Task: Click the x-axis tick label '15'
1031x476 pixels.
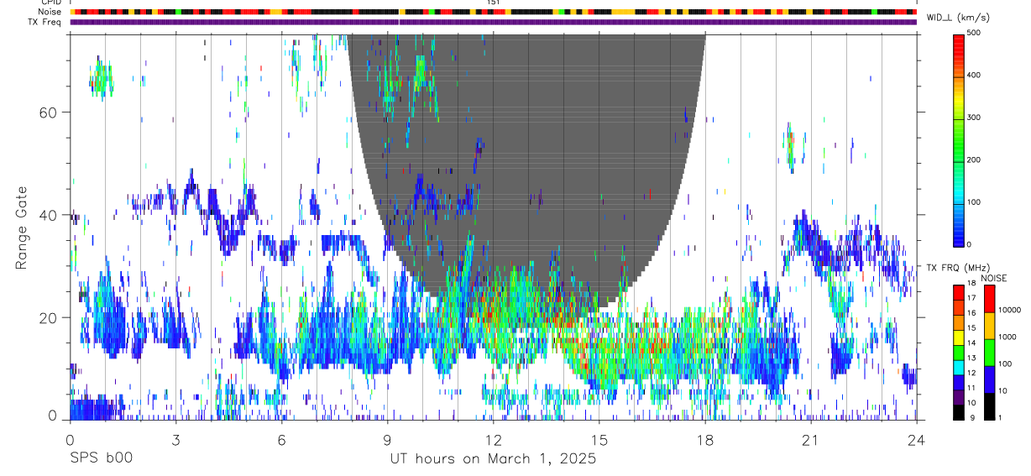Action: (599, 439)
